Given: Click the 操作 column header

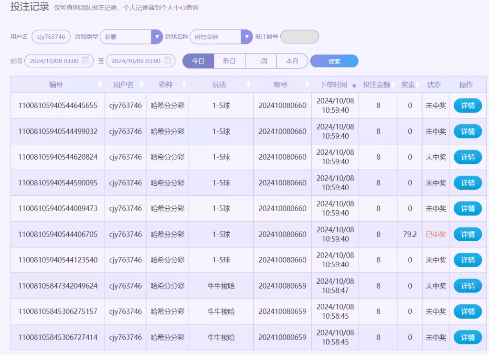Looking at the screenshot, I should coord(466,85).
